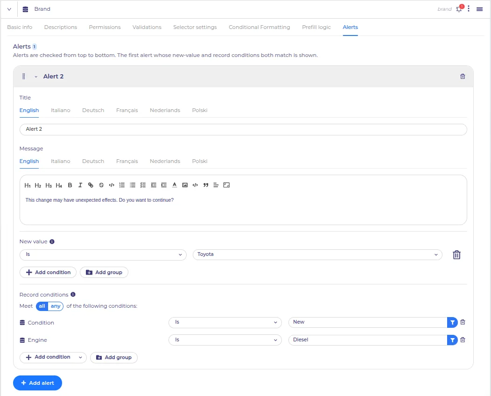Viewport: 491px width, 396px height.
Task: Remove the Condition record condition row
Action: (x=463, y=322)
